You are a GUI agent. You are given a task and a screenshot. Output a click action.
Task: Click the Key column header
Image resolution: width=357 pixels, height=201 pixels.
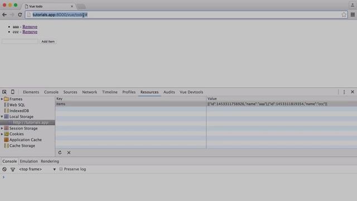pyautogui.click(x=131, y=99)
